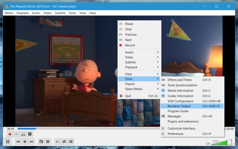Choose Previous in context menu
This screenshot has height=149, width=238.
pos(139,35)
